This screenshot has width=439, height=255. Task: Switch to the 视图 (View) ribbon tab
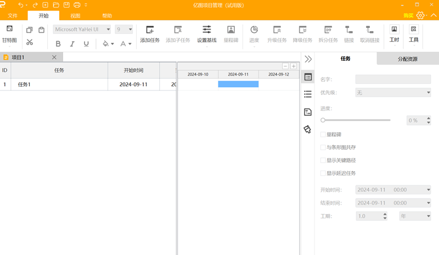tap(75, 16)
